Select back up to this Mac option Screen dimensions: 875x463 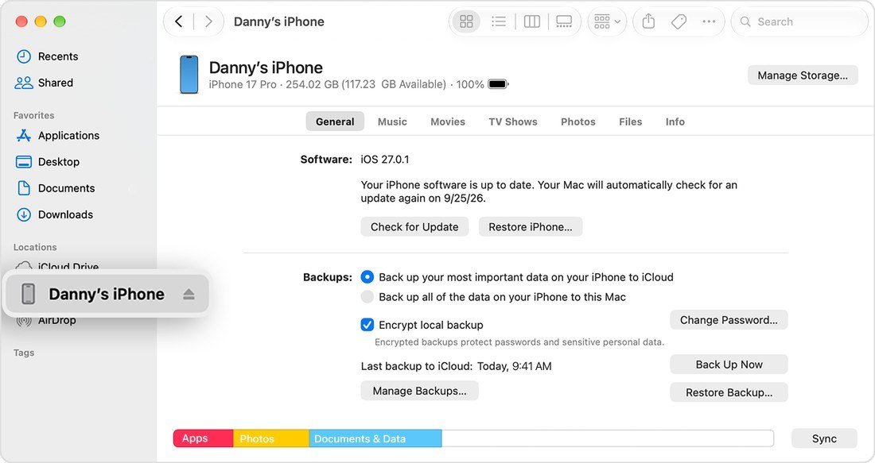(367, 297)
